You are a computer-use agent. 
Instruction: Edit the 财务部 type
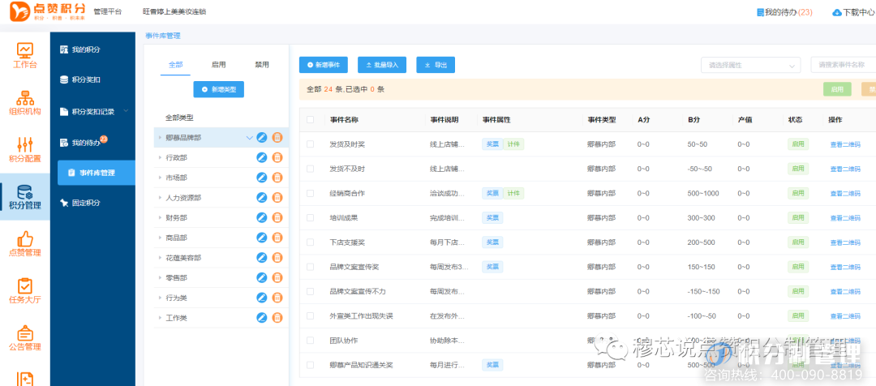click(262, 217)
